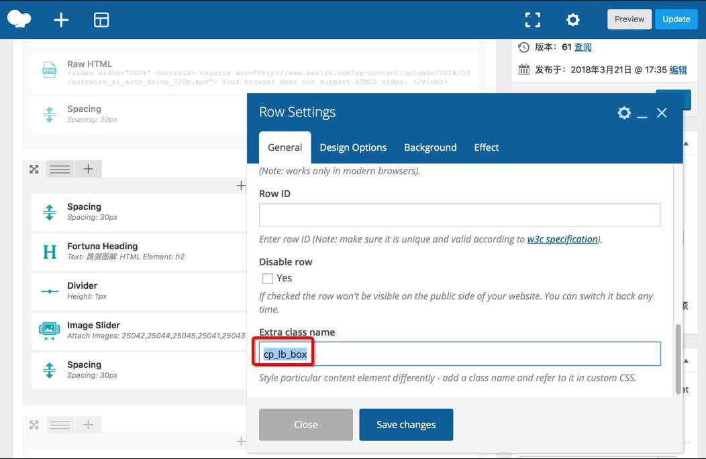This screenshot has width=706, height=459.
Task: Switch to the Background tab
Action: [x=430, y=147]
